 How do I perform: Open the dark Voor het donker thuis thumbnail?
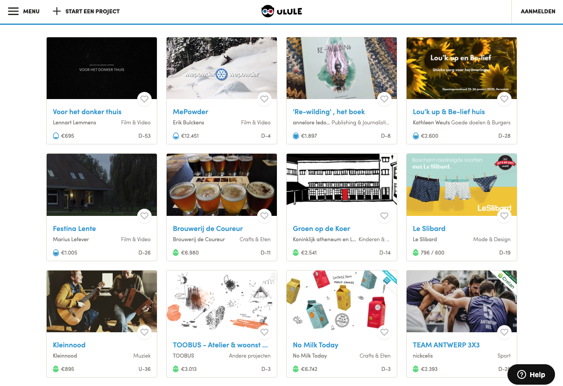tap(102, 68)
